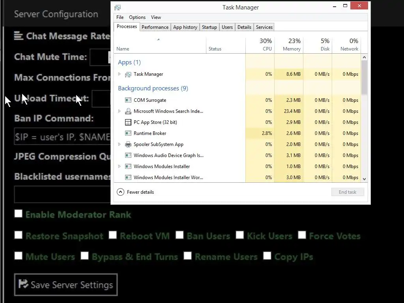
Task: Click the Apps (1) group header
Action: point(129,62)
